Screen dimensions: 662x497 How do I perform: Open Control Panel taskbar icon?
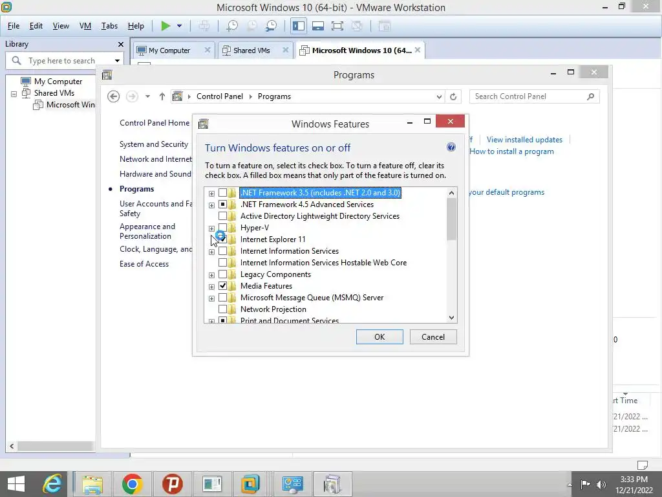click(x=292, y=484)
